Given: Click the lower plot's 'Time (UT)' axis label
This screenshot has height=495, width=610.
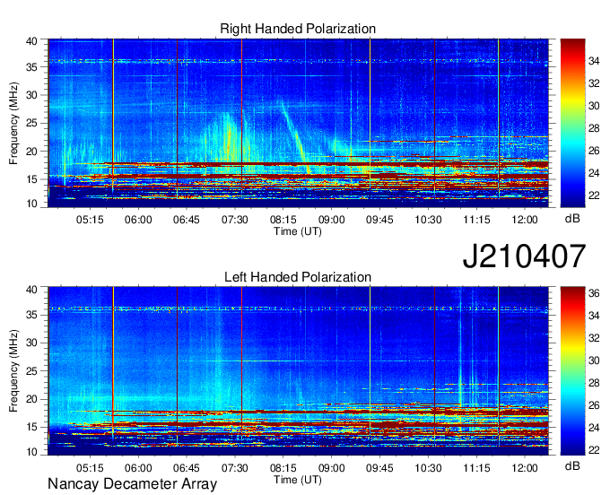Looking at the screenshot, I should tap(298, 480).
